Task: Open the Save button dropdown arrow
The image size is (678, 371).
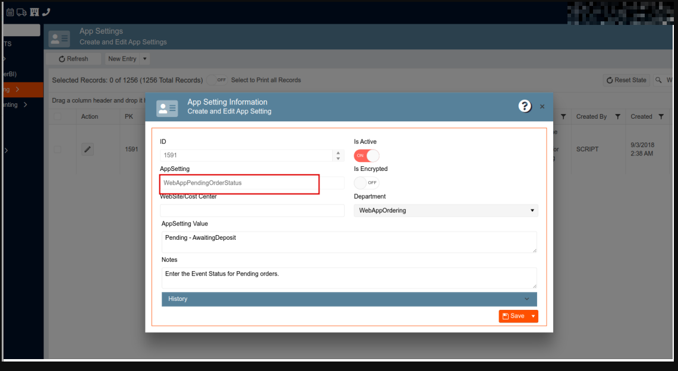Action: [533, 316]
